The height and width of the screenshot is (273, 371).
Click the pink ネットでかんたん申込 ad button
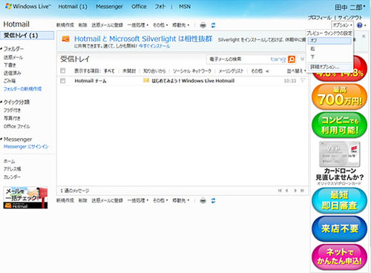click(x=339, y=257)
